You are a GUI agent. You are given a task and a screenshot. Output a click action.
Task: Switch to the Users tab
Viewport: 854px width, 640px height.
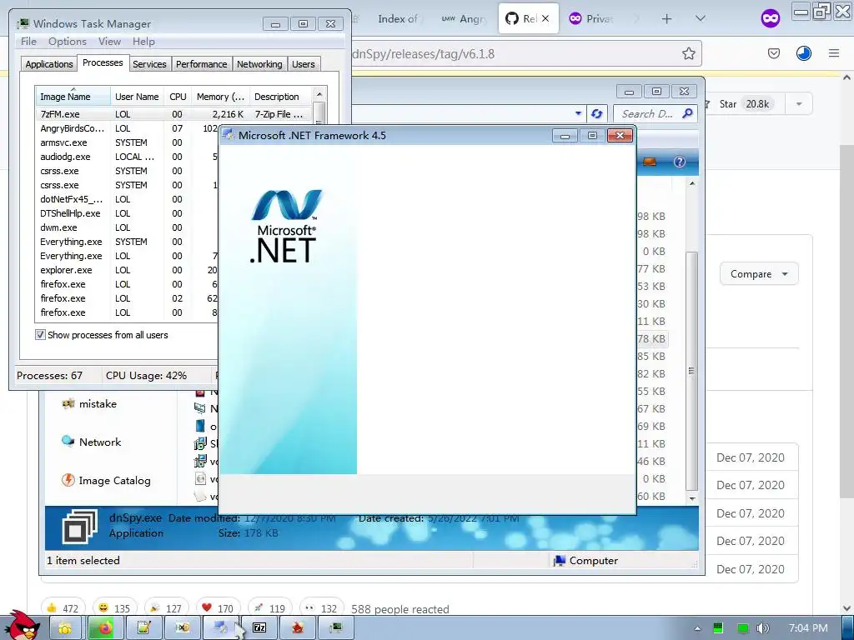(x=304, y=64)
